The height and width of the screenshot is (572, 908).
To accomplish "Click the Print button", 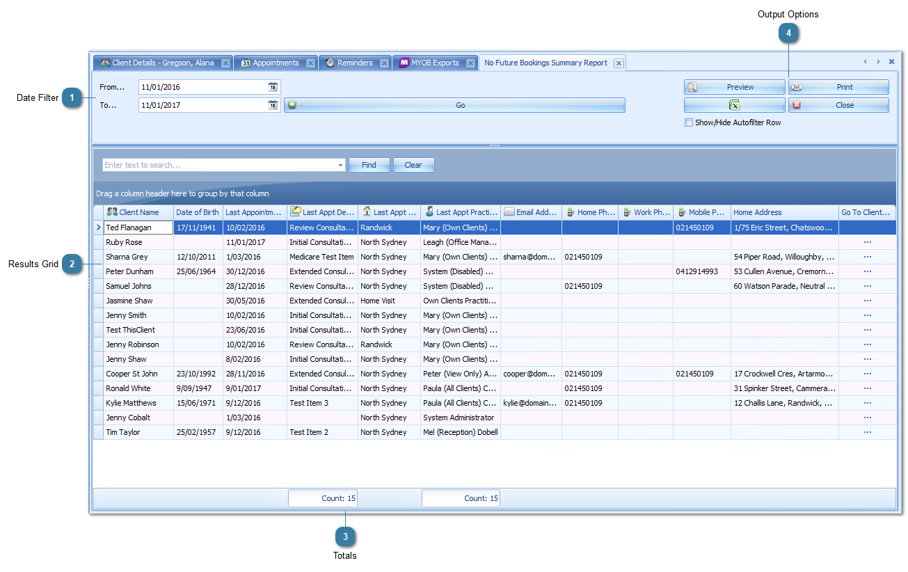I will [x=838, y=87].
